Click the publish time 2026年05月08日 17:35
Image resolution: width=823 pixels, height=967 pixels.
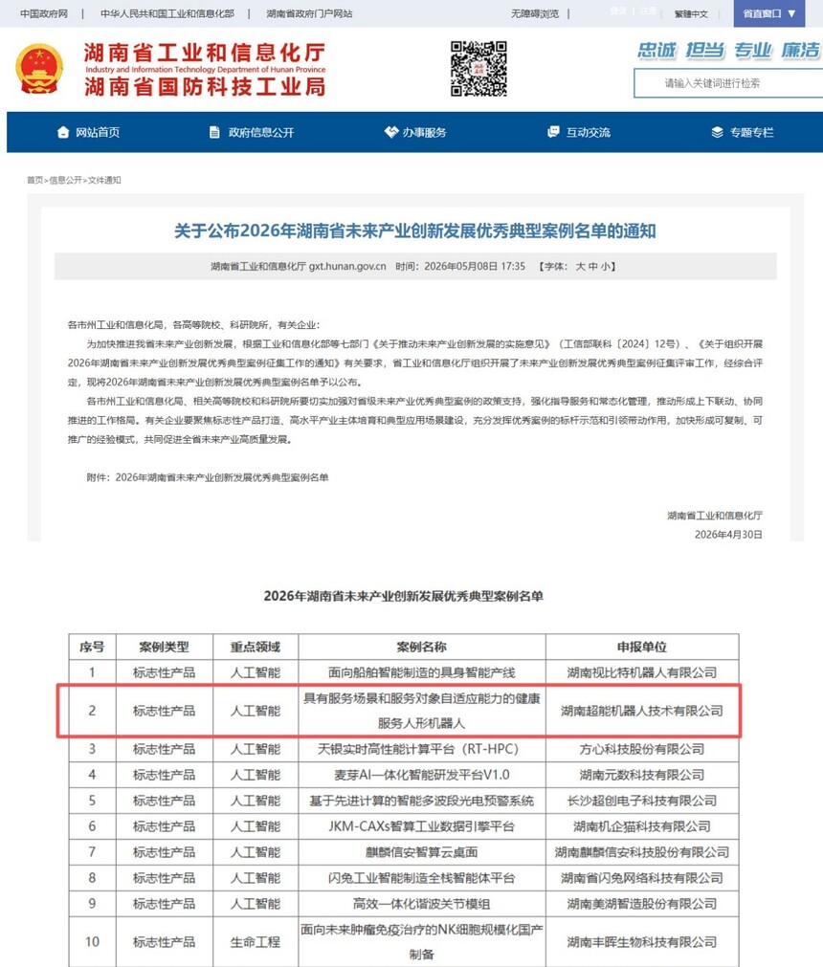pyautogui.click(x=460, y=267)
